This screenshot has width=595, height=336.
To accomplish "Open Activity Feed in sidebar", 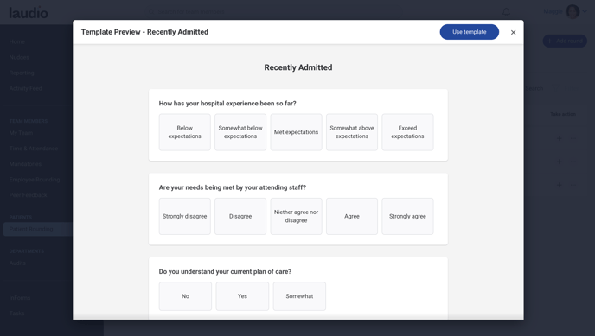I will click(25, 88).
